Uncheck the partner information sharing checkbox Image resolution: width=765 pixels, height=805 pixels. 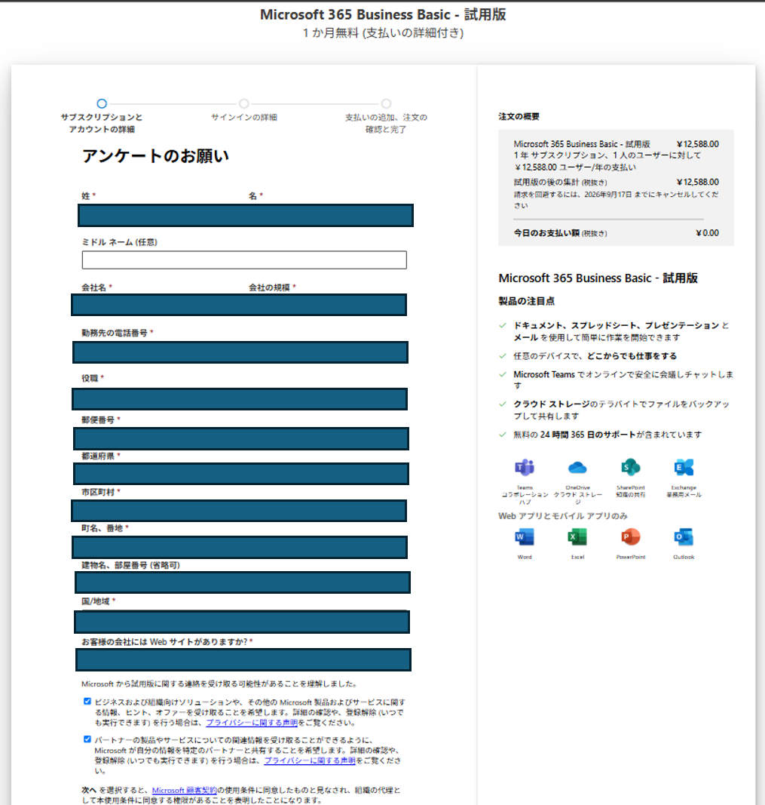click(87, 739)
